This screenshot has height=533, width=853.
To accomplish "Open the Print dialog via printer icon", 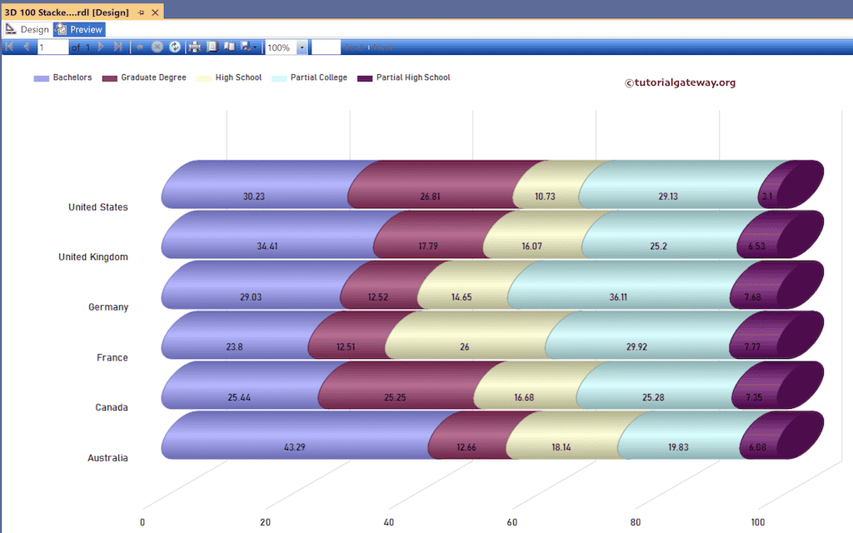I will [193, 47].
